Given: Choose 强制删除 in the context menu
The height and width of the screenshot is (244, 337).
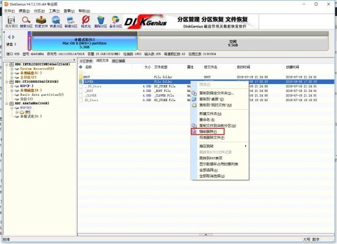Looking at the screenshot, I should click(208, 131).
